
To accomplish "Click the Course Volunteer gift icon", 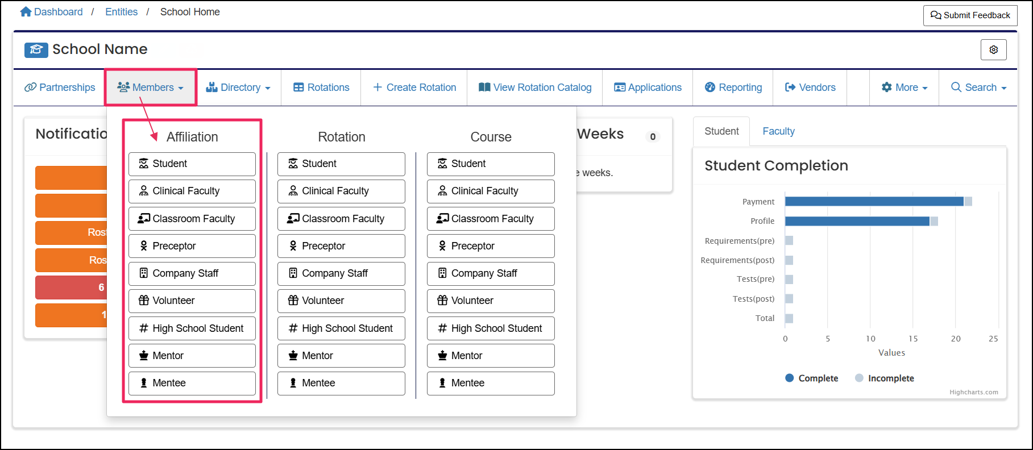I will point(442,301).
